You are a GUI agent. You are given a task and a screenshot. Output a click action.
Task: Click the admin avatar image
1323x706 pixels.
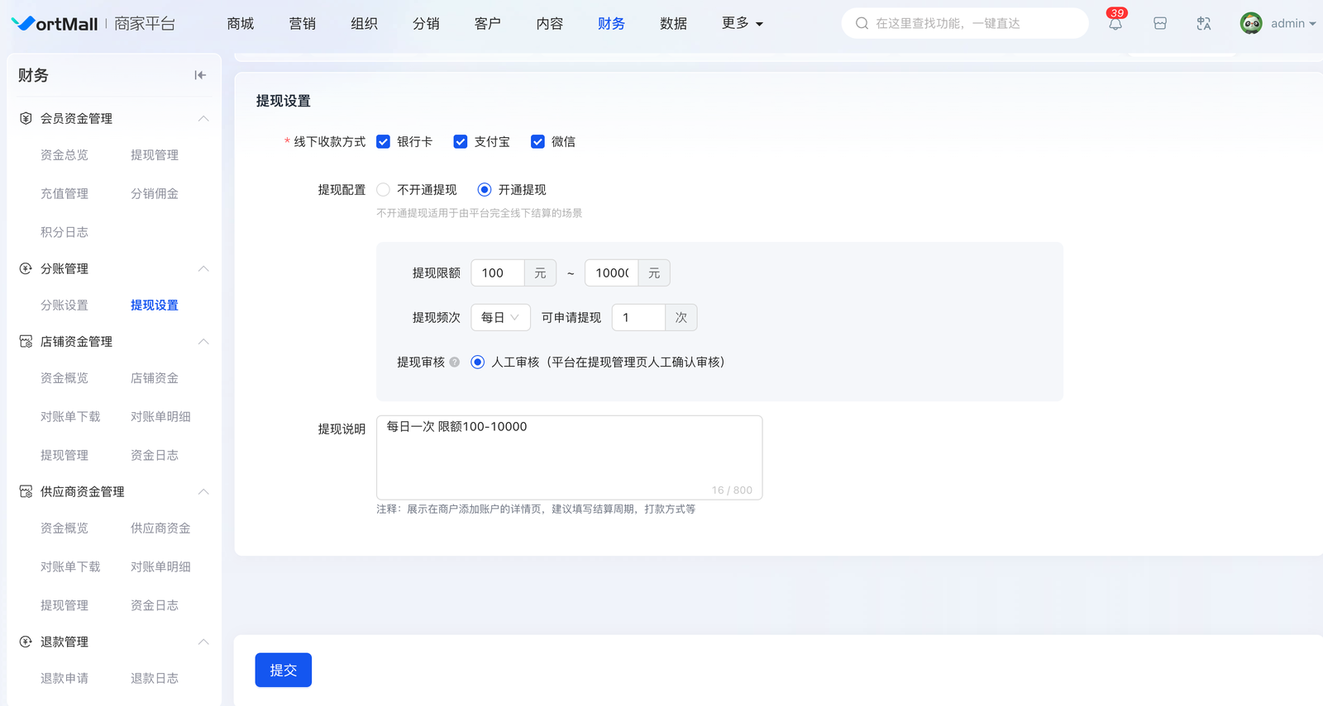click(1251, 23)
